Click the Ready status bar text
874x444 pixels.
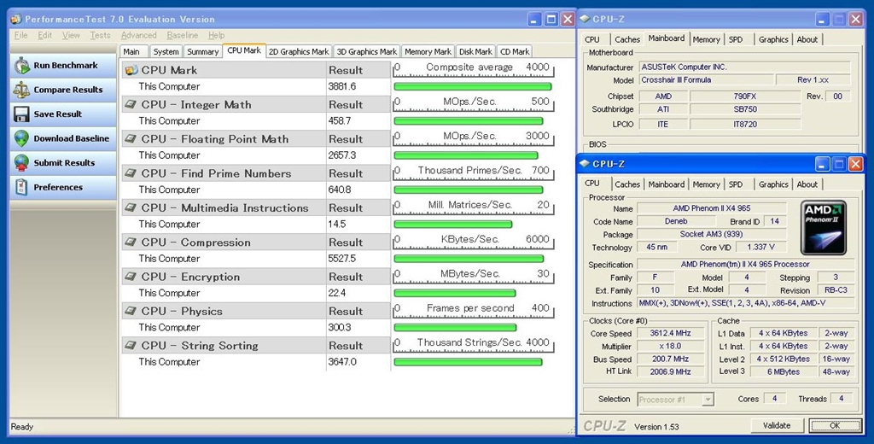tap(22, 427)
